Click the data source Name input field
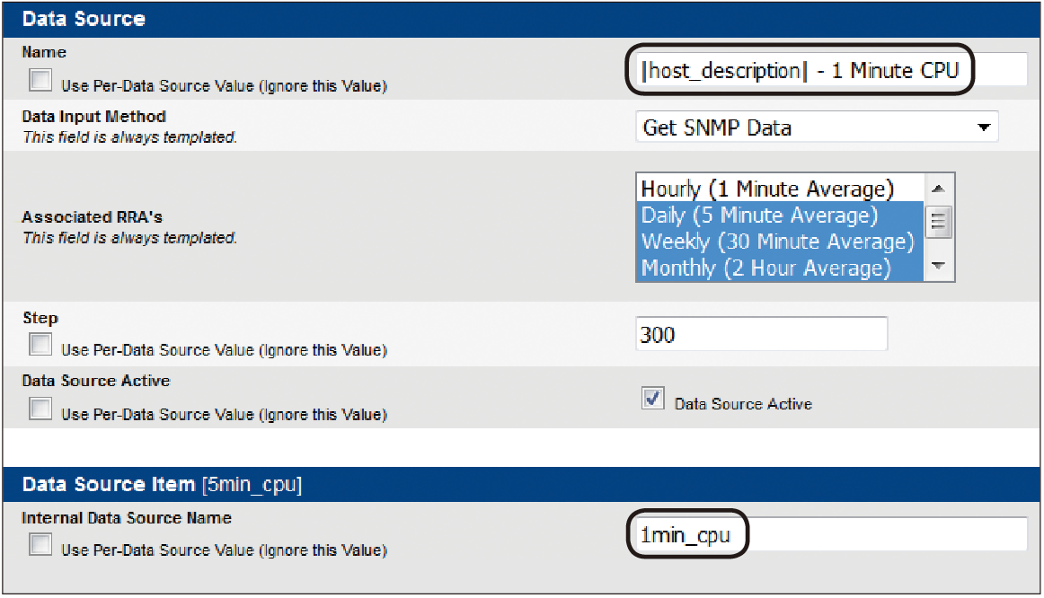 pos(831,70)
